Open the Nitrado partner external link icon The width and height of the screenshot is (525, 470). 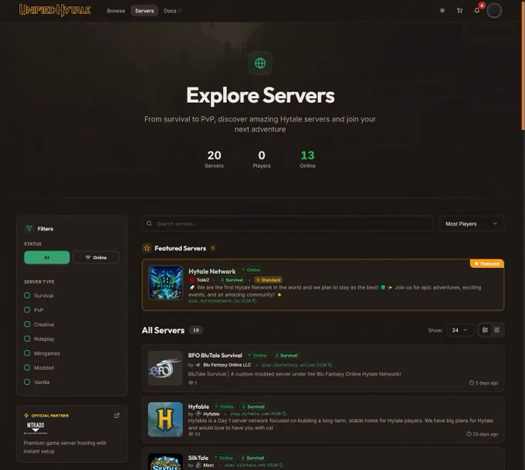pyautogui.click(x=117, y=416)
